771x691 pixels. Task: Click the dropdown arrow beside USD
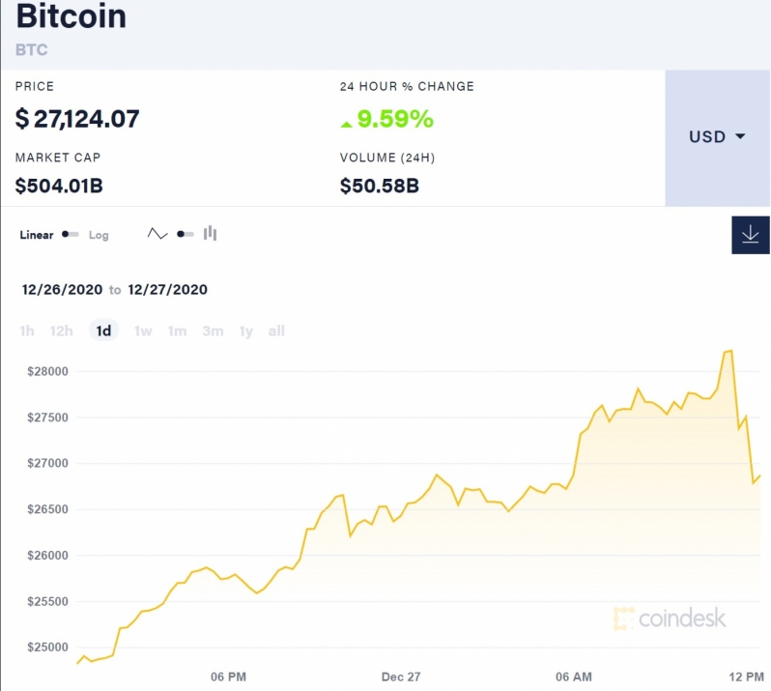click(740, 136)
